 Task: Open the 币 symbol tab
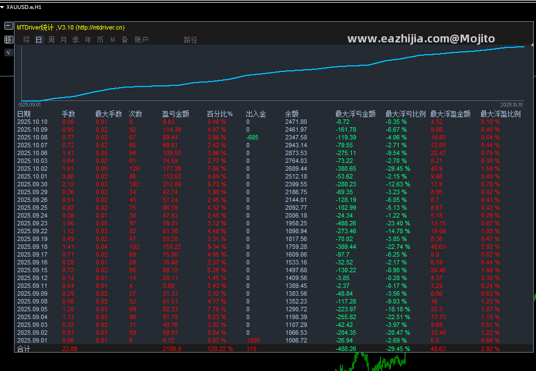tap(100, 40)
